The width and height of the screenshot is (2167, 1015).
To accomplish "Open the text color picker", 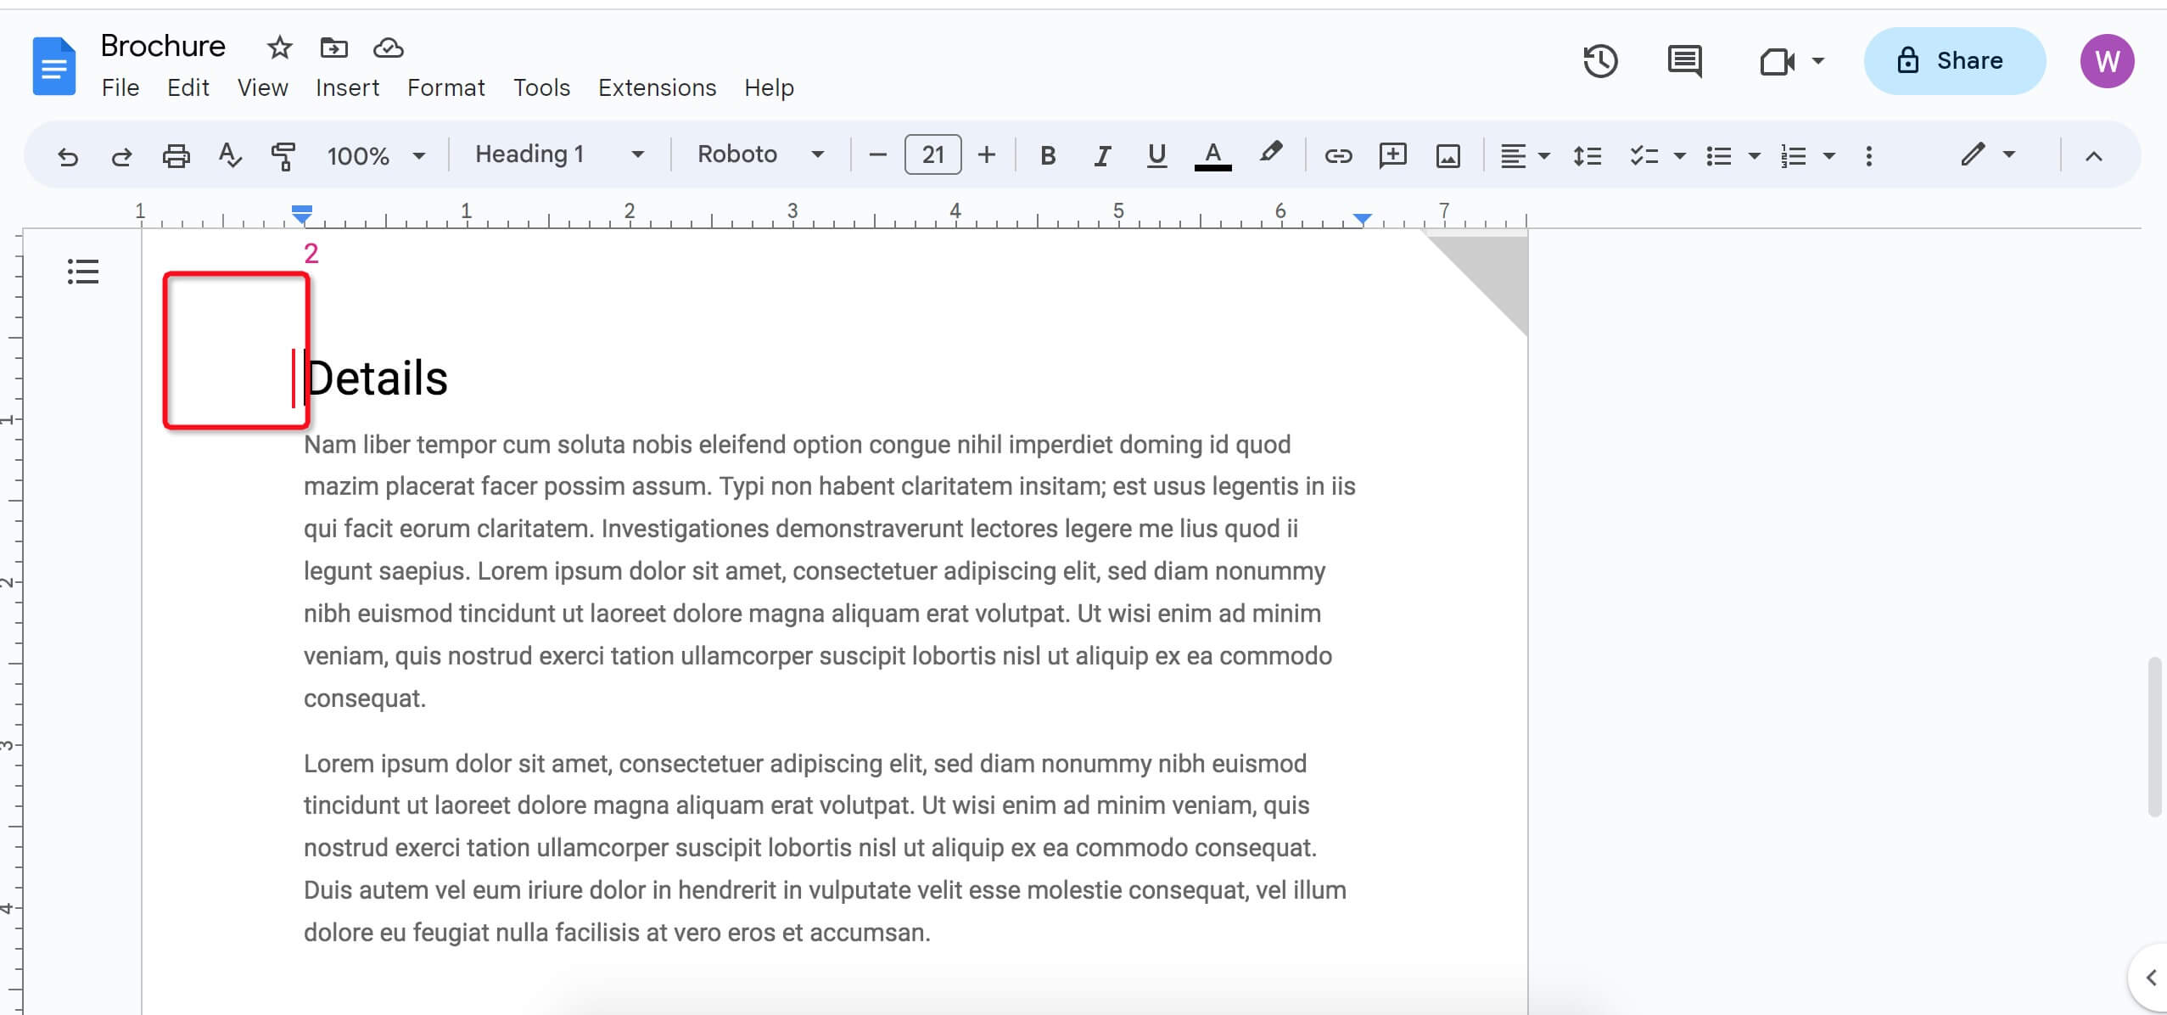I will (1212, 155).
